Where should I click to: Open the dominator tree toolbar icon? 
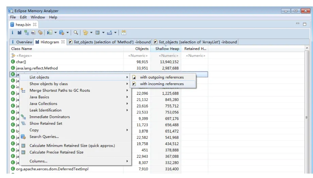click(x=26, y=33)
